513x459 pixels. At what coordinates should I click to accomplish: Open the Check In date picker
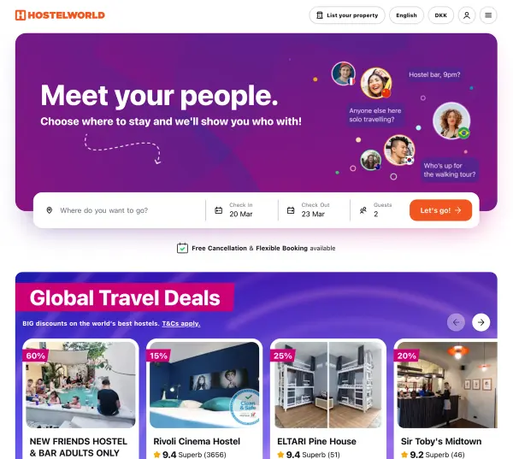tap(242, 210)
